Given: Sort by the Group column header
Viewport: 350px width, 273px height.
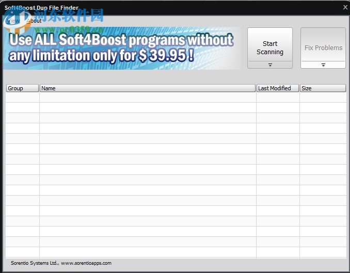Looking at the screenshot, I should (x=22, y=88).
